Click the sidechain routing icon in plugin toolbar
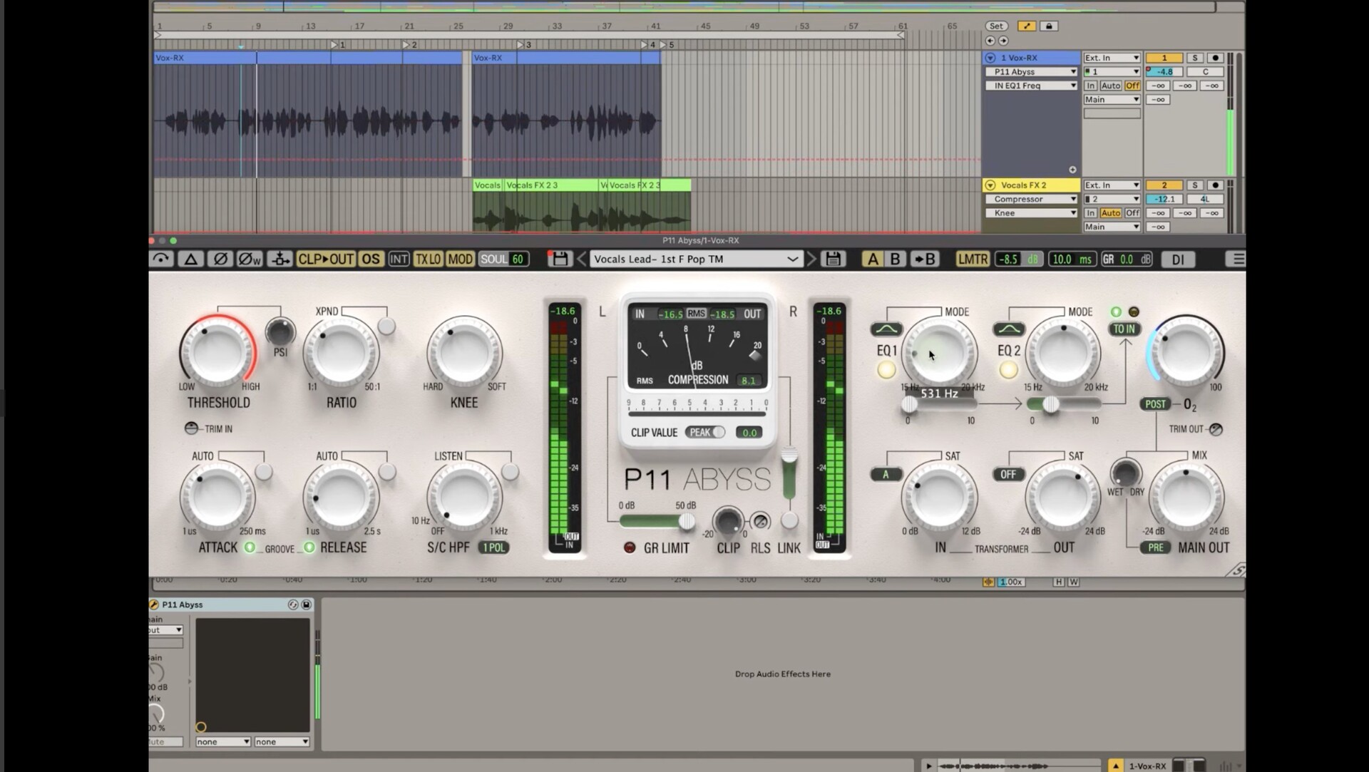 point(280,259)
